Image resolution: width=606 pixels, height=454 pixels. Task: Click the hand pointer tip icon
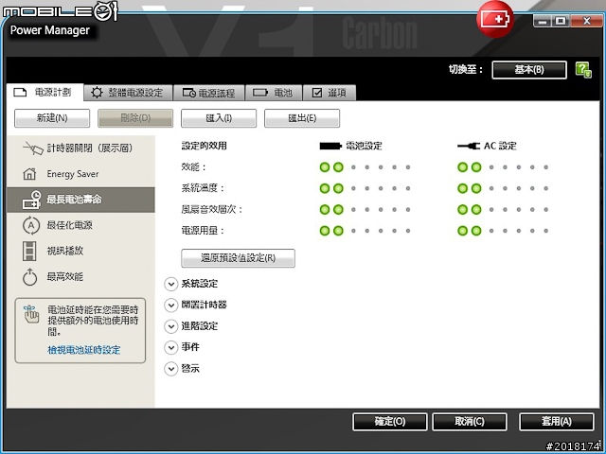31,314
